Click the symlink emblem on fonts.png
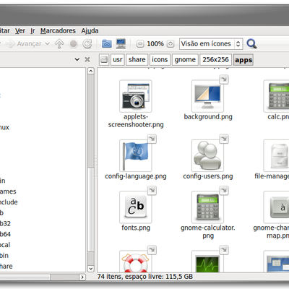This screenshot has height=289, width=289. [x=152, y=191]
